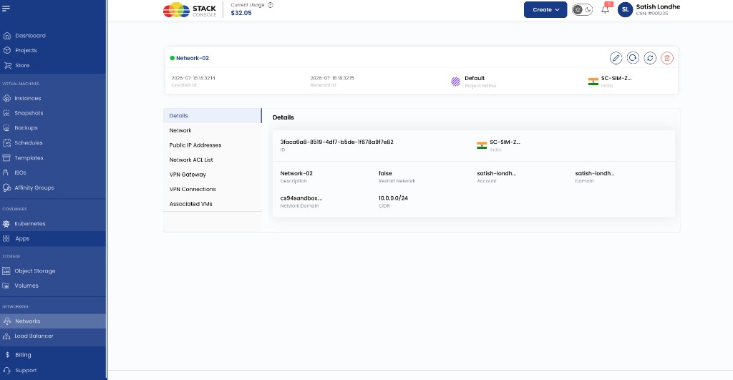The image size is (733, 380).
Task: Click the Account value satish-londh
Action: (x=497, y=173)
